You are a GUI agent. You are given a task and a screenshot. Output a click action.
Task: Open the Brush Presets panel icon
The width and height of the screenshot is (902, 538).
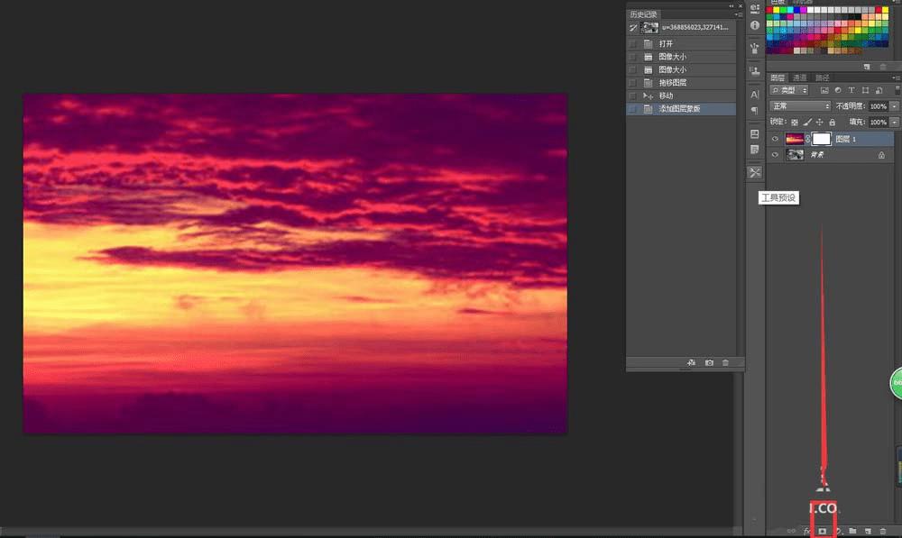[x=755, y=49]
